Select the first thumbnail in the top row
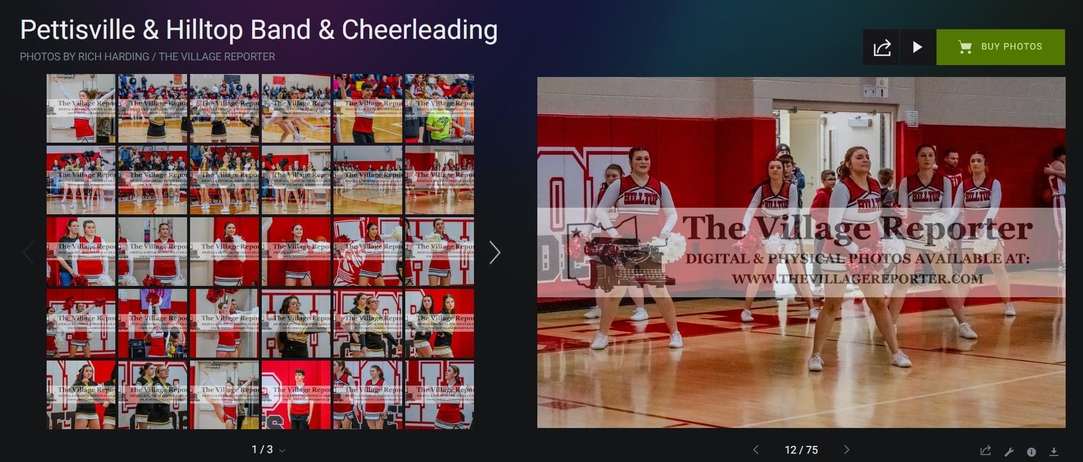1083x462 pixels. (81, 108)
